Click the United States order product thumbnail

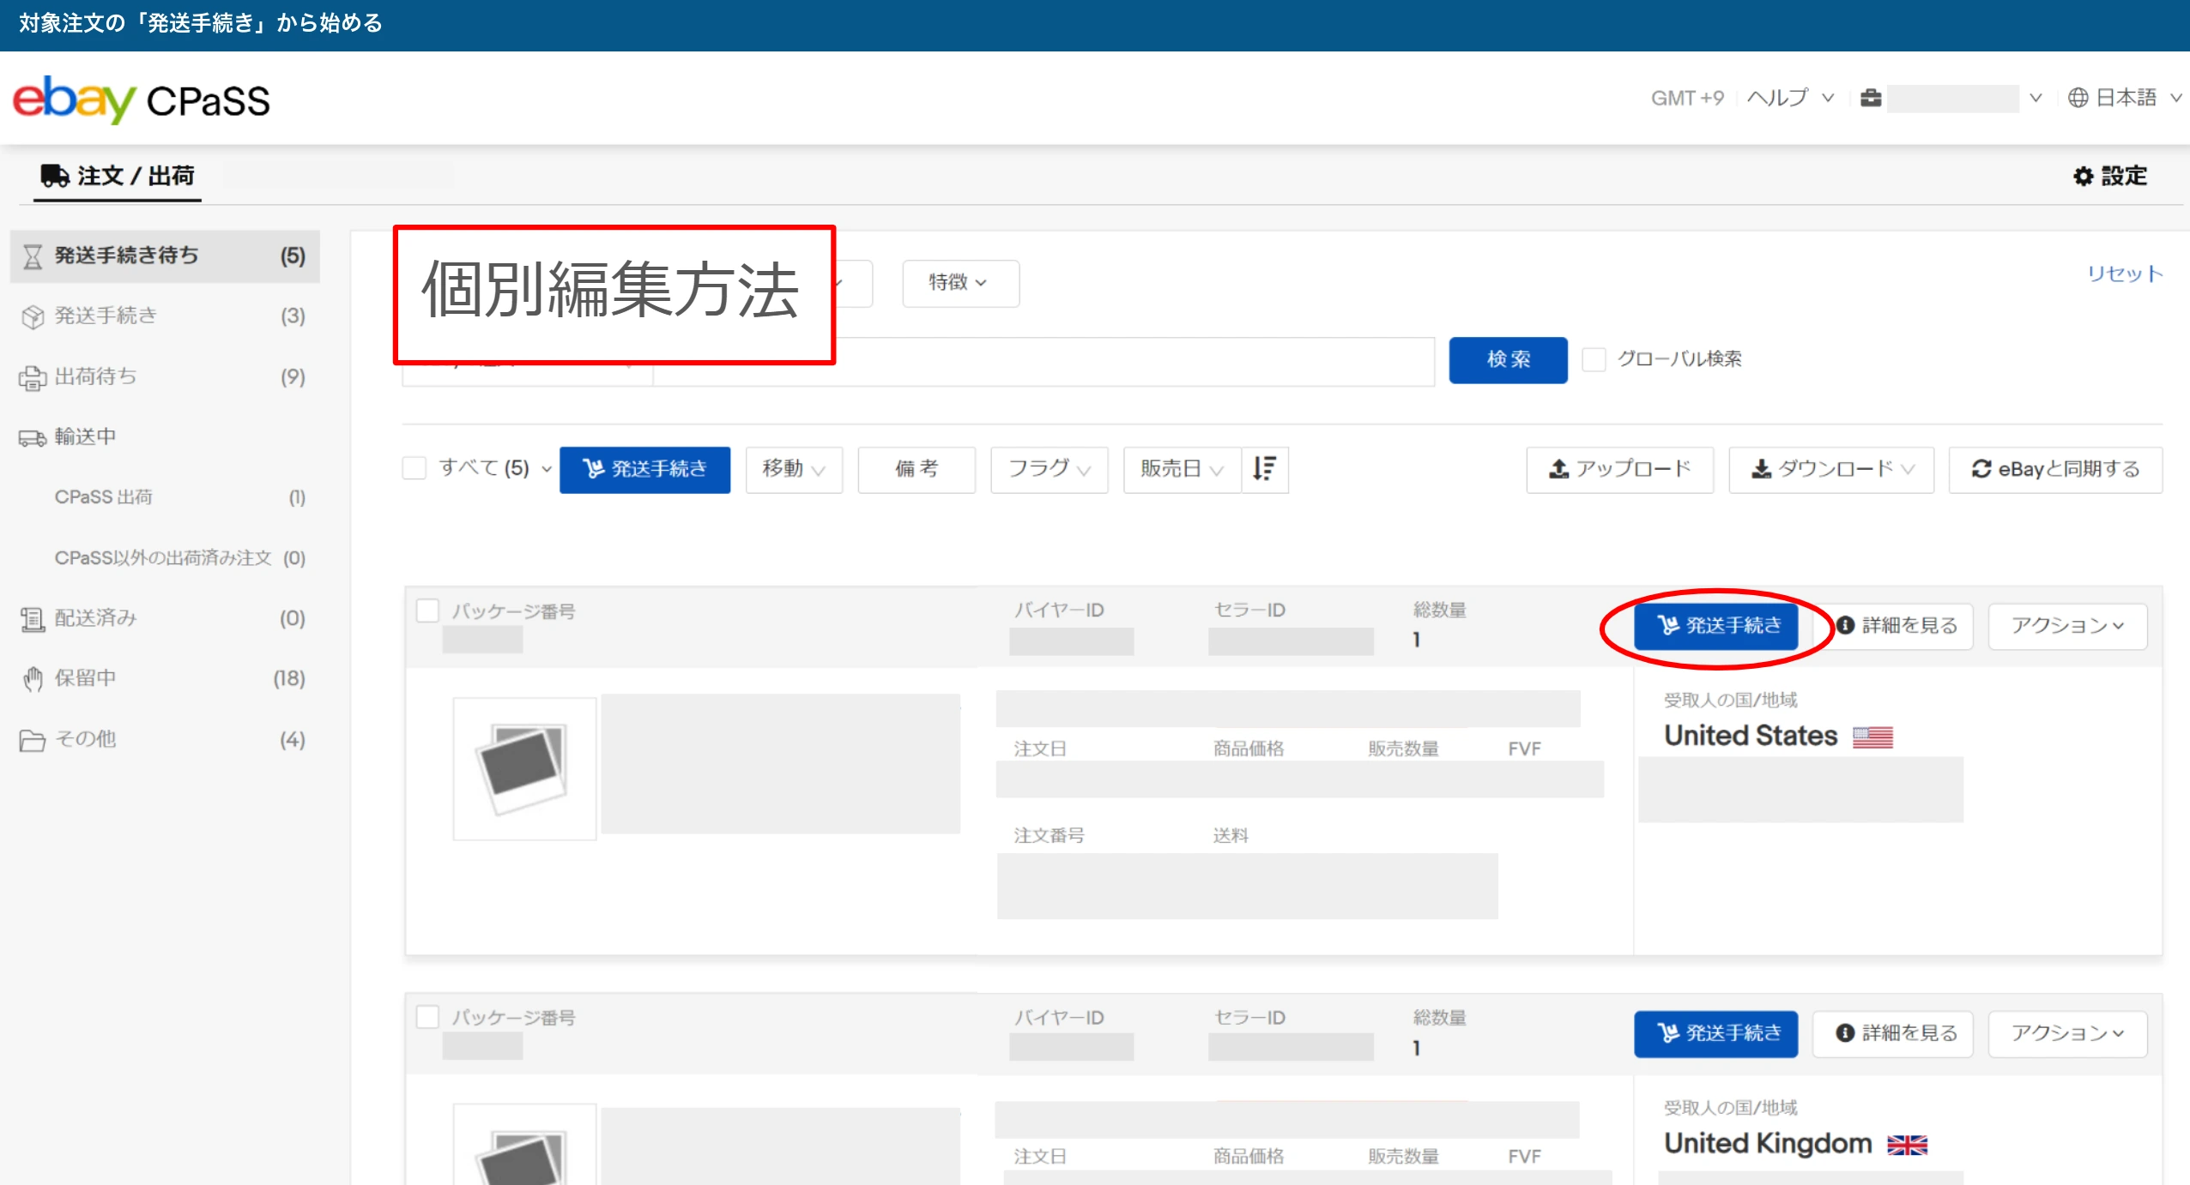pyautogui.click(x=524, y=768)
